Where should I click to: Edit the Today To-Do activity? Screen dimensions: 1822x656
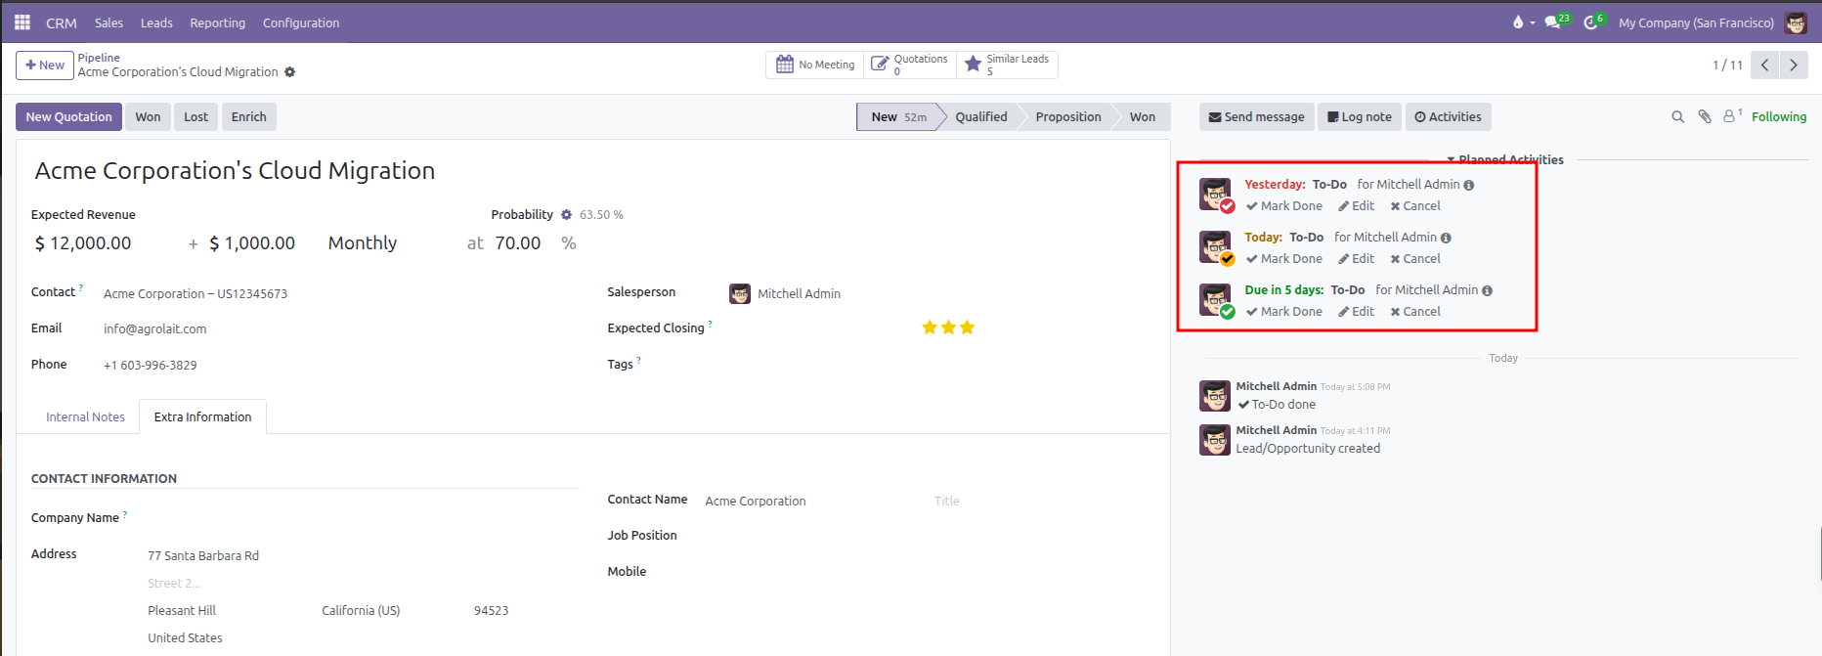point(1356,259)
